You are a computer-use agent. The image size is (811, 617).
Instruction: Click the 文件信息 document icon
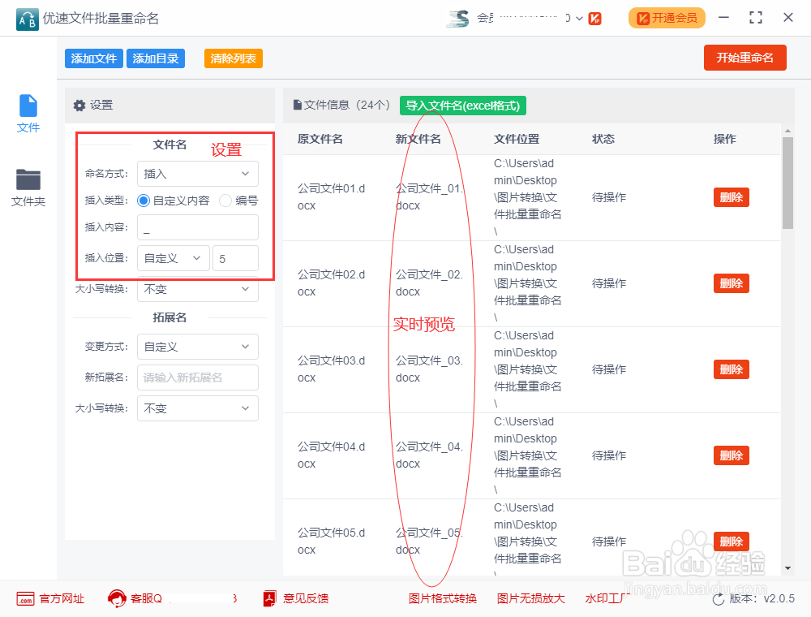click(x=298, y=105)
